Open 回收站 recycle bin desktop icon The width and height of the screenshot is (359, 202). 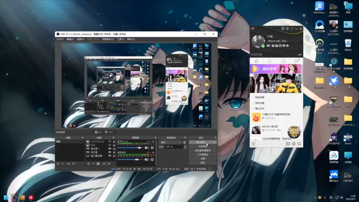click(x=348, y=45)
